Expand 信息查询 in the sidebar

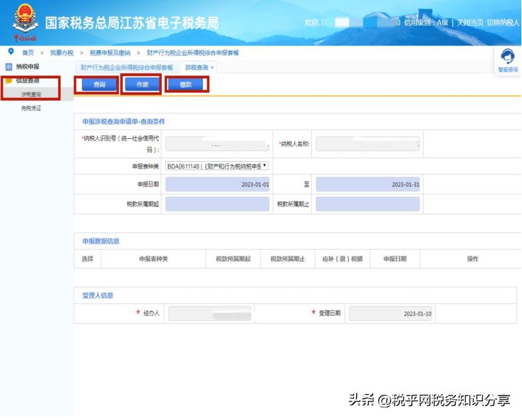click(28, 81)
